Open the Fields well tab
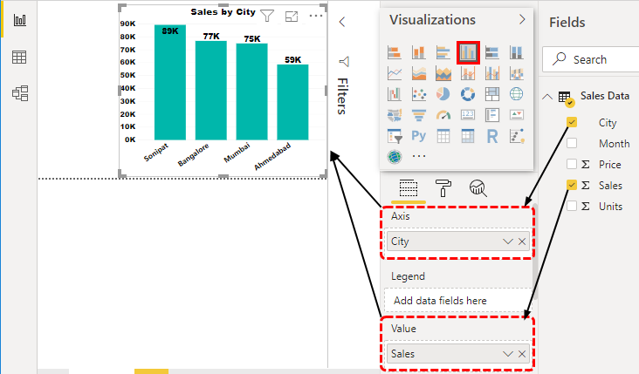 tap(409, 188)
